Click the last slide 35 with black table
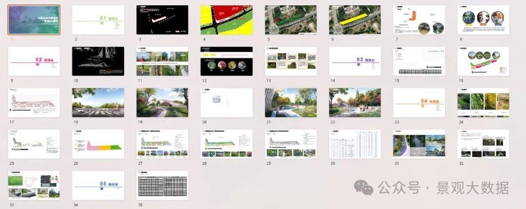This screenshot has height=209, width=526. pyautogui.click(x=162, y=185)
